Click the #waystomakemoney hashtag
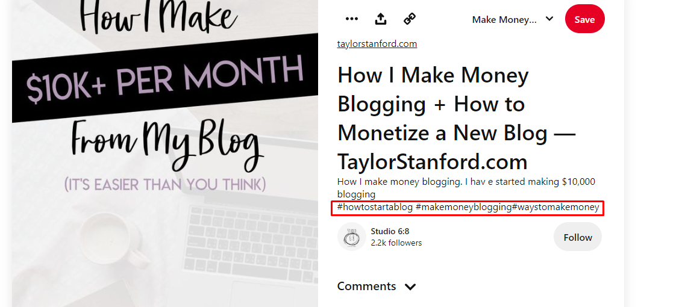 point(556,207)
